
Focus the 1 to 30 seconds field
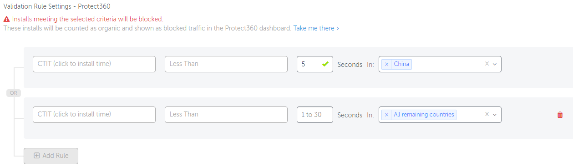pyautogui.click(x=315, y=115)
